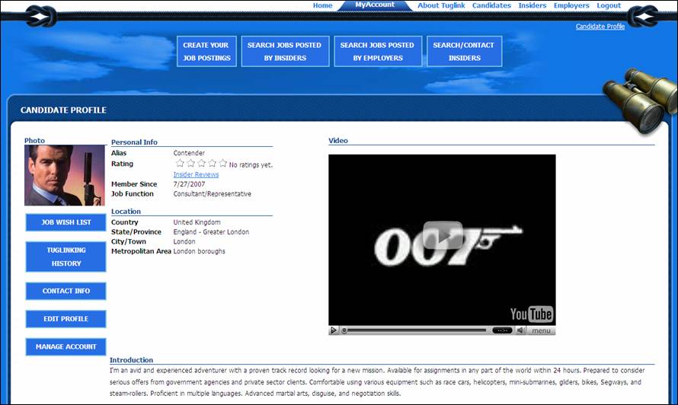Click the second rating star
The height and width of the screenshot is (405, 678).
pyautogui.click(x=190, y=163)
